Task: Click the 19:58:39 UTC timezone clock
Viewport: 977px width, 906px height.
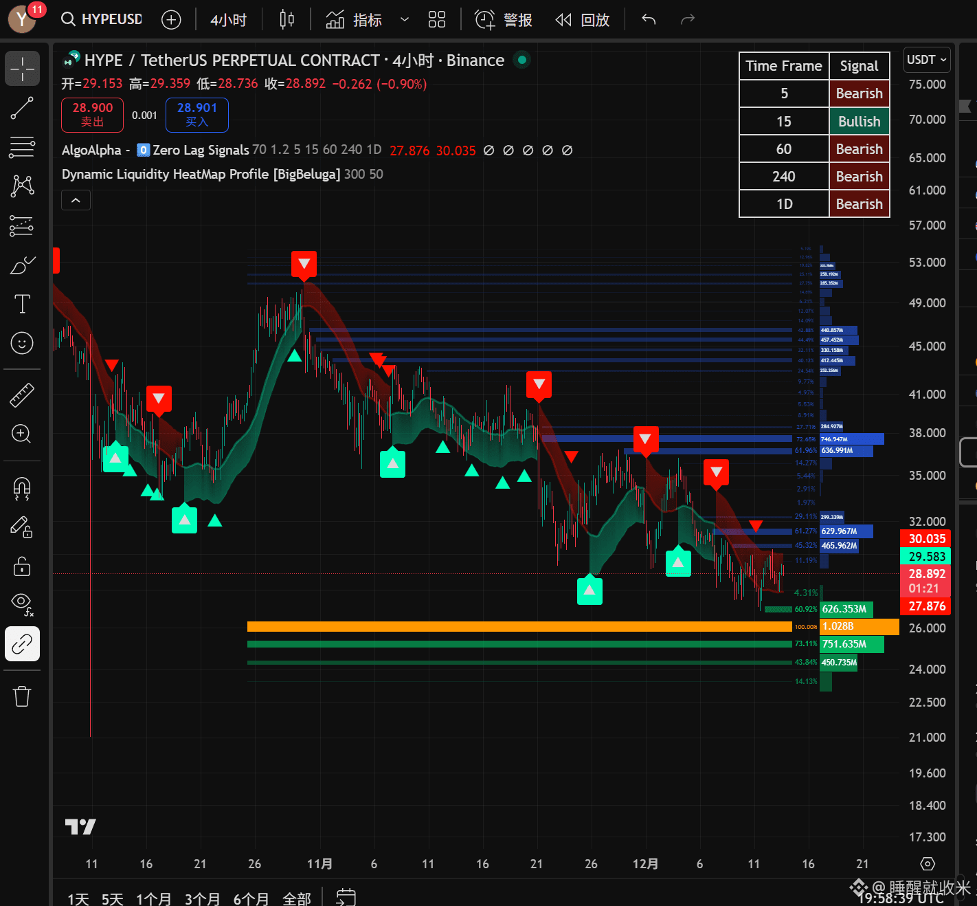Action: 901,898
